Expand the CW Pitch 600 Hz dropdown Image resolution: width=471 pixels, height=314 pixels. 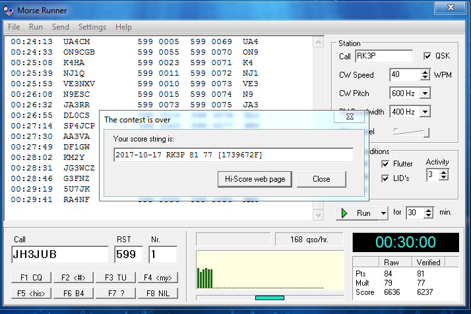425,93
